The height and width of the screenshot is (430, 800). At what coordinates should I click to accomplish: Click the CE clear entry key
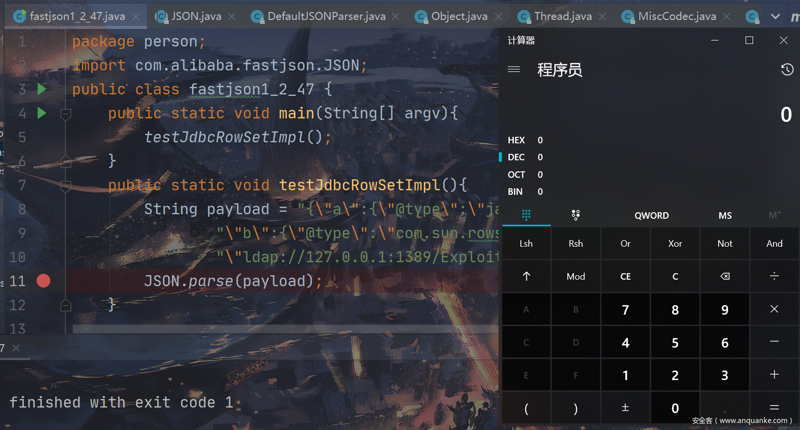pyautogui.click(x=625, y=276)
